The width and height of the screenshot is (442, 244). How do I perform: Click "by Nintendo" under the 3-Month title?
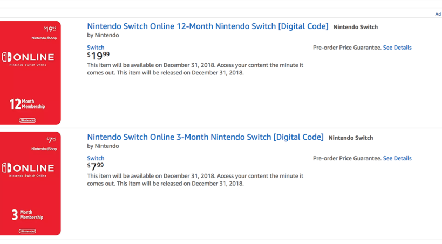103,146
